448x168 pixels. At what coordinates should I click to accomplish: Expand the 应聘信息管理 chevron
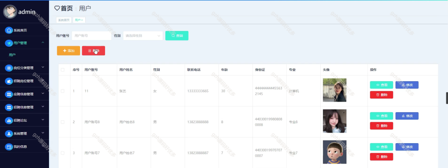(x=43, y=93)
